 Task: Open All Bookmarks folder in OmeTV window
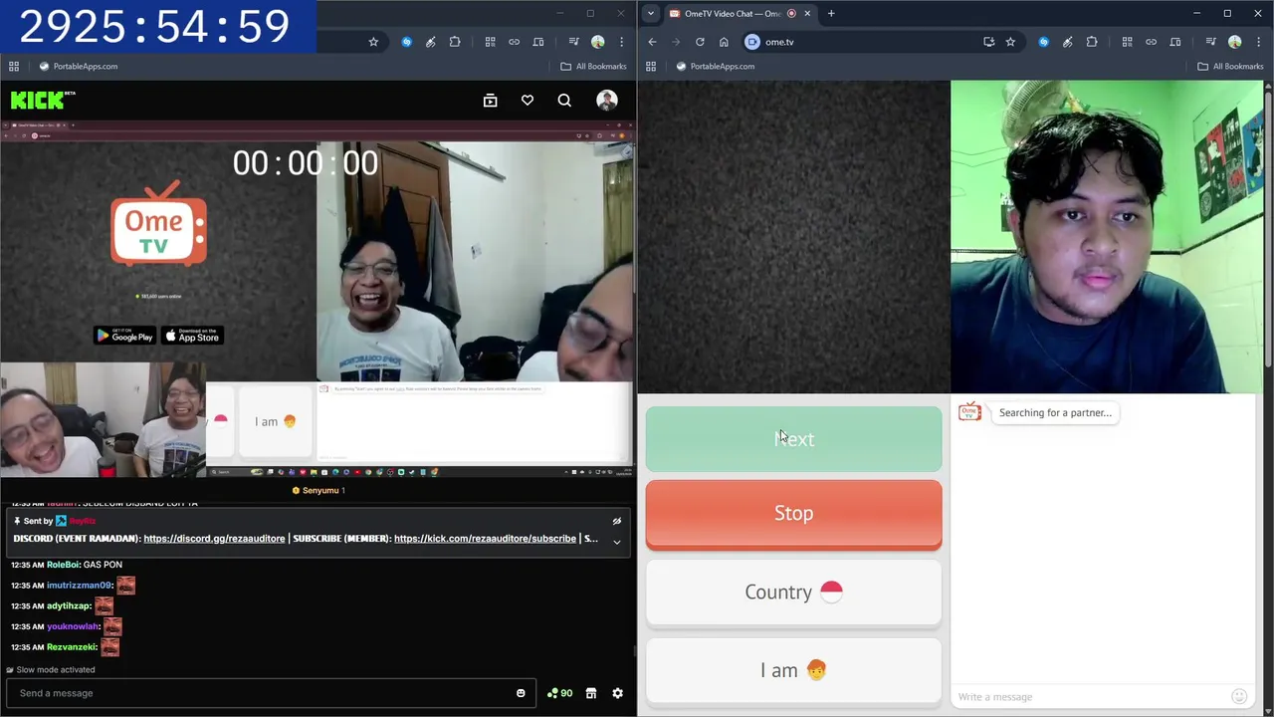(1230, 66)
